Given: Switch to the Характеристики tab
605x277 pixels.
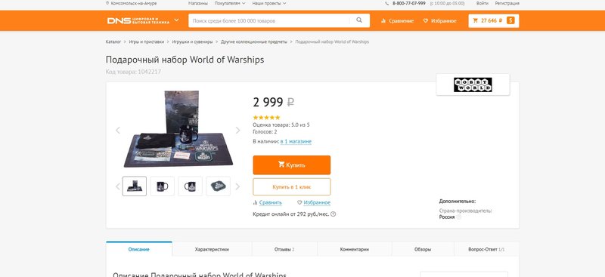Looking at the screenshot, I should point(212,249).
